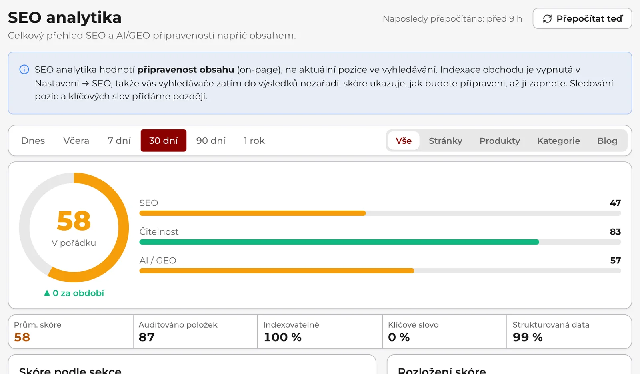Click the bold 'připravenost obsahu' text

[x=186, y=70]
